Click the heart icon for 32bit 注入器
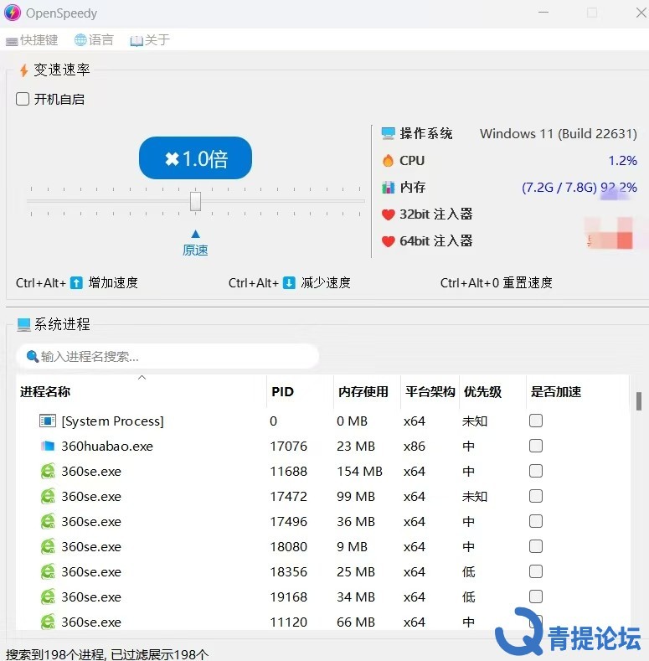The width and height of the screenshot is (649, 661). [388, 214]
